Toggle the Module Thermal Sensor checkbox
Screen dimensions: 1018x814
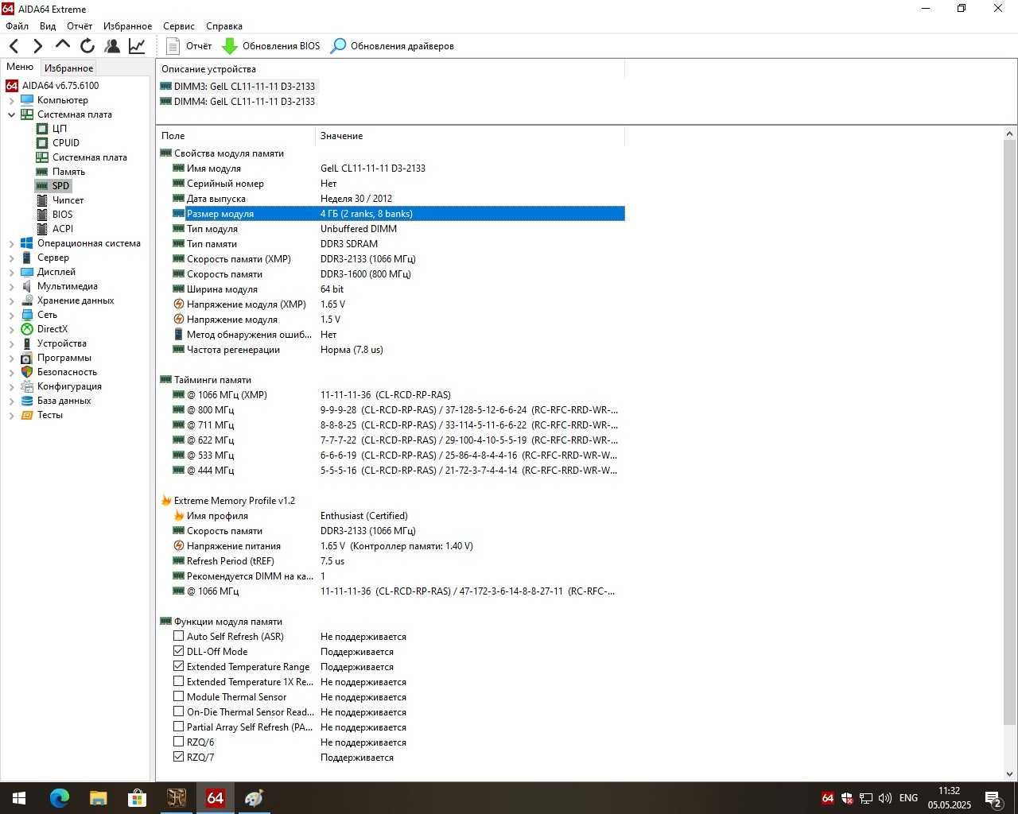(x=178, y=696)
